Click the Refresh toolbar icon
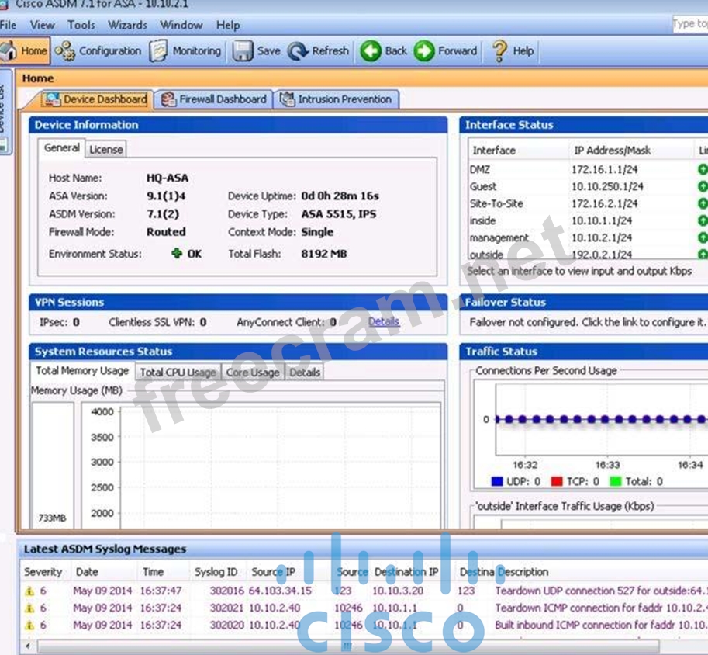 (298, 51)
